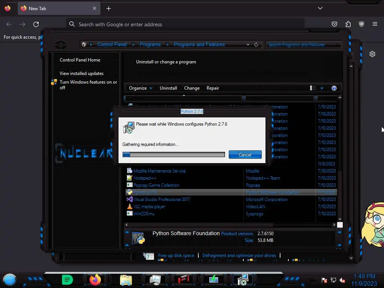
Task: Change the view layout icon
Action: (x=313, y=88)
